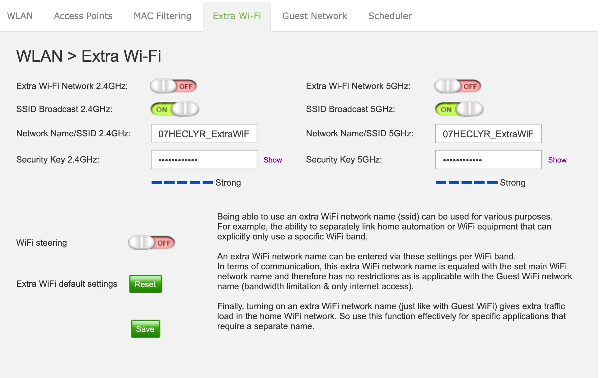The image size is (600, 378).
Task: Switch off SSID Broadcast 5GHz
Action: coord(459,109)
